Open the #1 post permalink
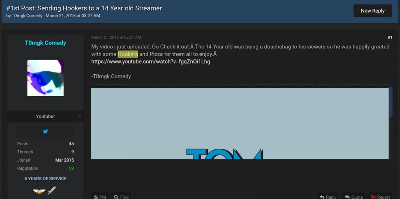 [390, 38]
